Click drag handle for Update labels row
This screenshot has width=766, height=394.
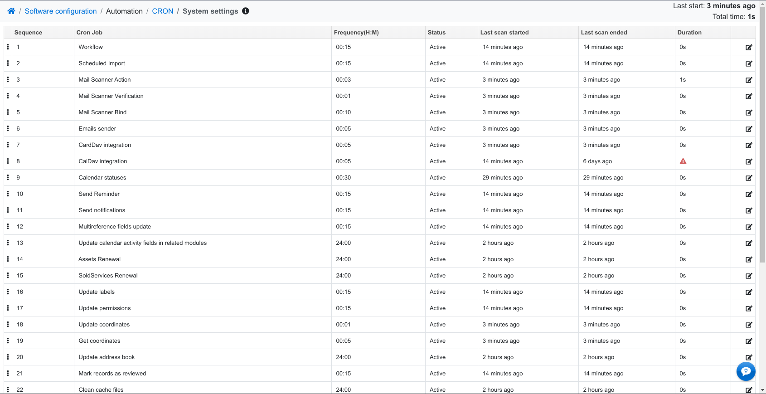click(8, 292)
